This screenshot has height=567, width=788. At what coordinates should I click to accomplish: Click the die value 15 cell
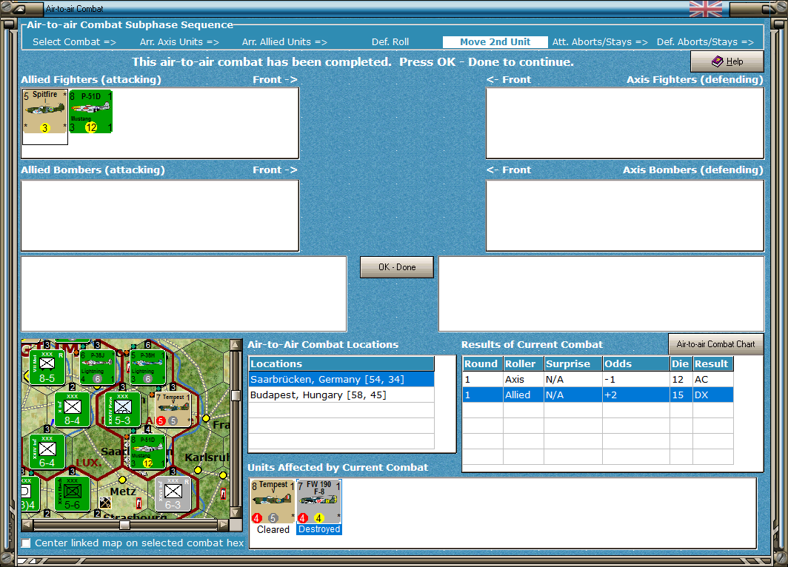pyautogui.click(x=681, y=395)
